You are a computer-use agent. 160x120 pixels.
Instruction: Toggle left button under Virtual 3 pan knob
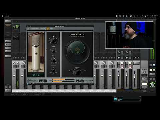pos(102,67)
